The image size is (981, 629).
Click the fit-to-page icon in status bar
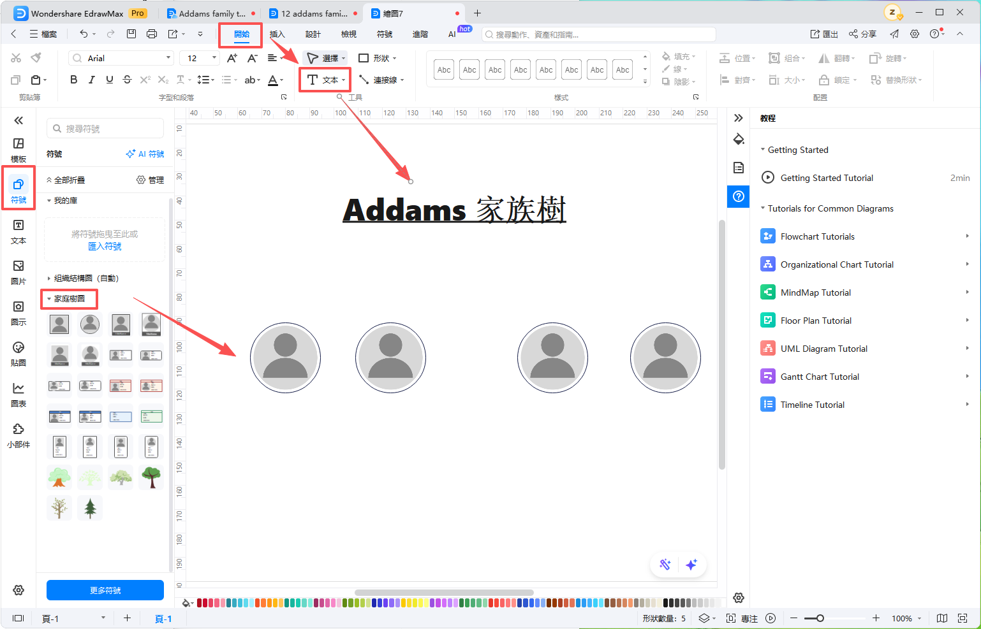[x=963, y=618]
